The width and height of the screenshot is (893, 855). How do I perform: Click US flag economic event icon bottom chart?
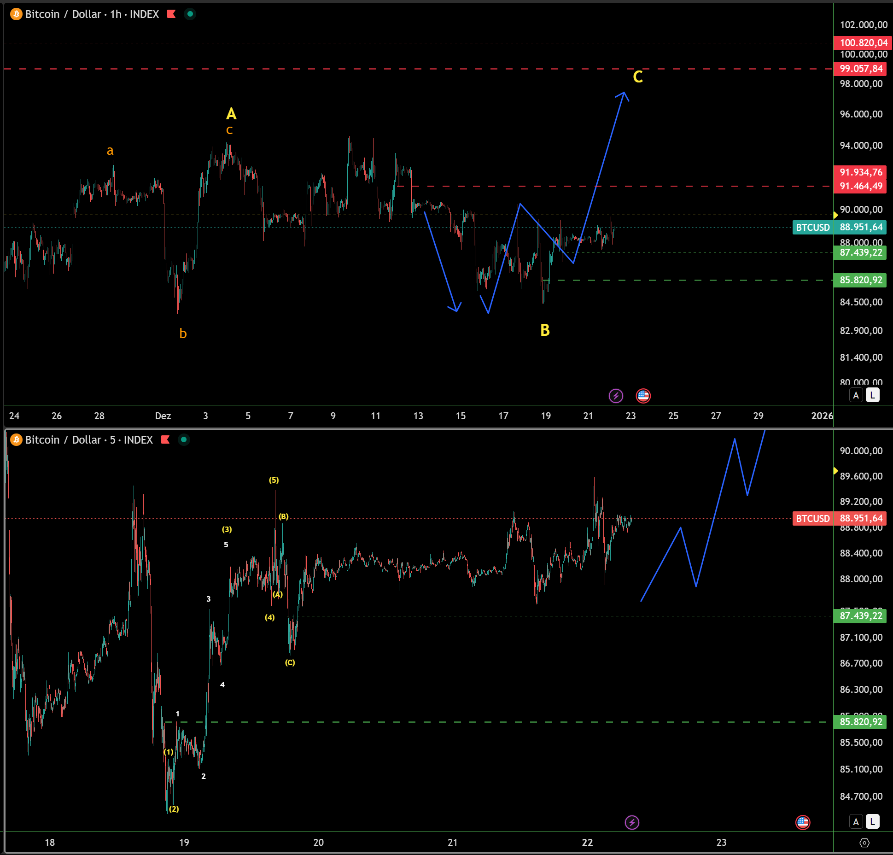coord(803,822)
